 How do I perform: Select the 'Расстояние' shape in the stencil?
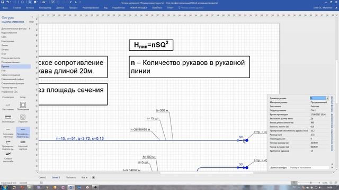[x=8, y=107]
